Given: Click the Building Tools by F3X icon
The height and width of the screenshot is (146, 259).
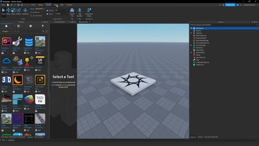Looking at the screenshot, I should click(x=40, y=99).
